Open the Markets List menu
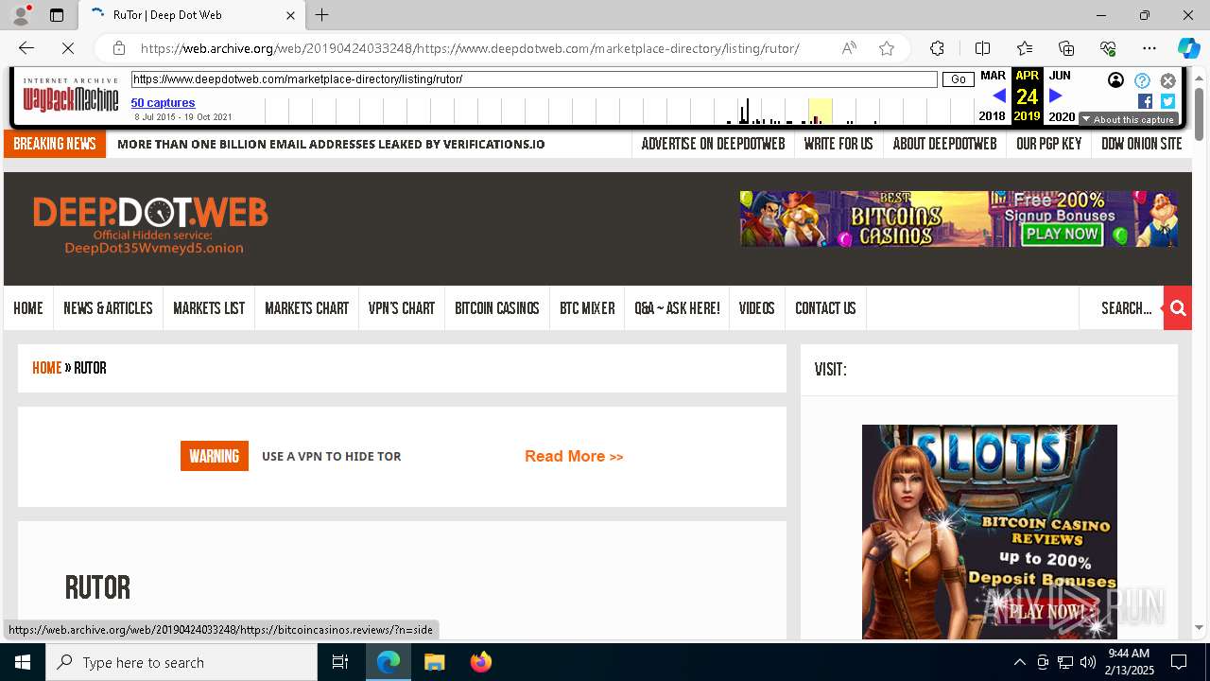Image resolution: width=1210 pixels, height=681 pixels. 209,308
